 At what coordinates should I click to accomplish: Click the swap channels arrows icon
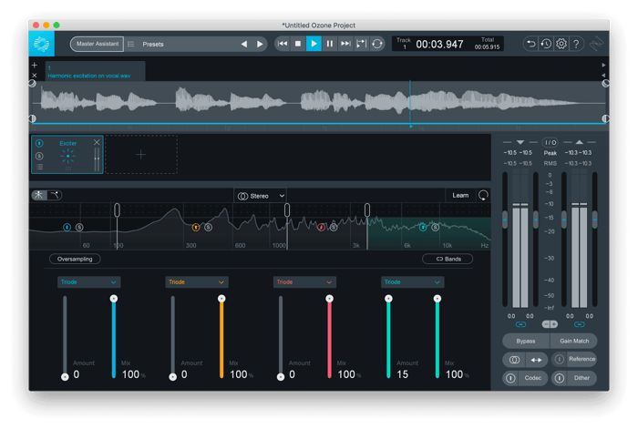[x=536, y=360]
